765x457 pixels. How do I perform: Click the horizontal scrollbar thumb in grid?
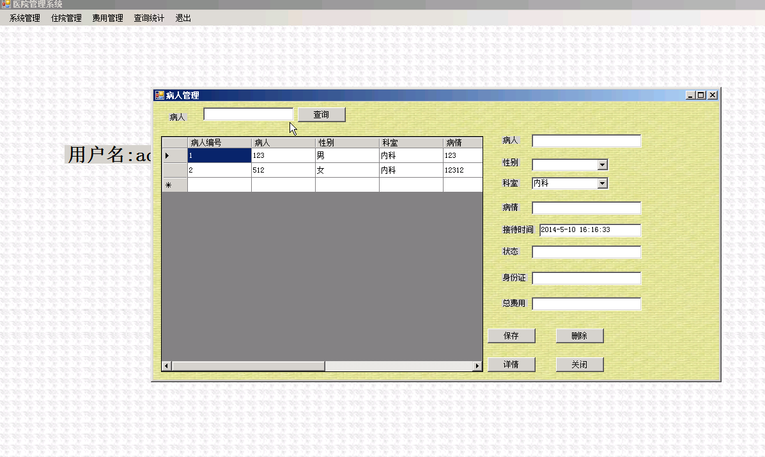point(249,366)
